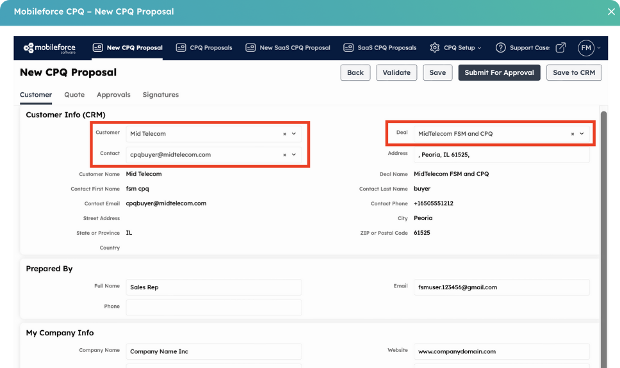Viewport: 620px width, 368px height.
Task: Click the CPQ Proposals nav icon
Action: coord(181,47)
